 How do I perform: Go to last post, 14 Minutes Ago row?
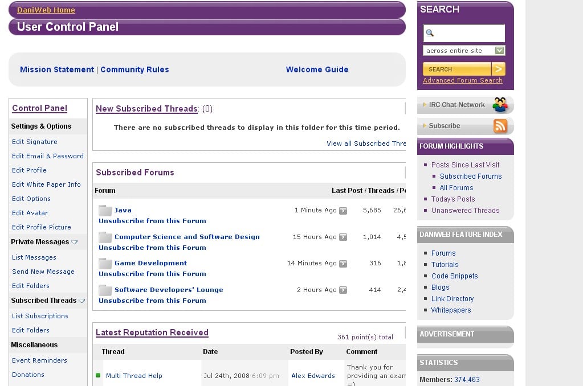pyautogui.click(x=343, y=264)
